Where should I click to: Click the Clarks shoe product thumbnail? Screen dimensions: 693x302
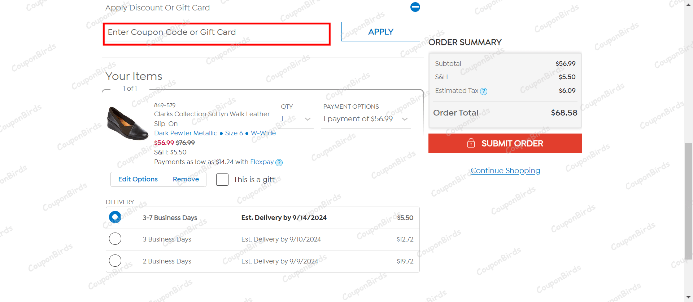[127, 123]
